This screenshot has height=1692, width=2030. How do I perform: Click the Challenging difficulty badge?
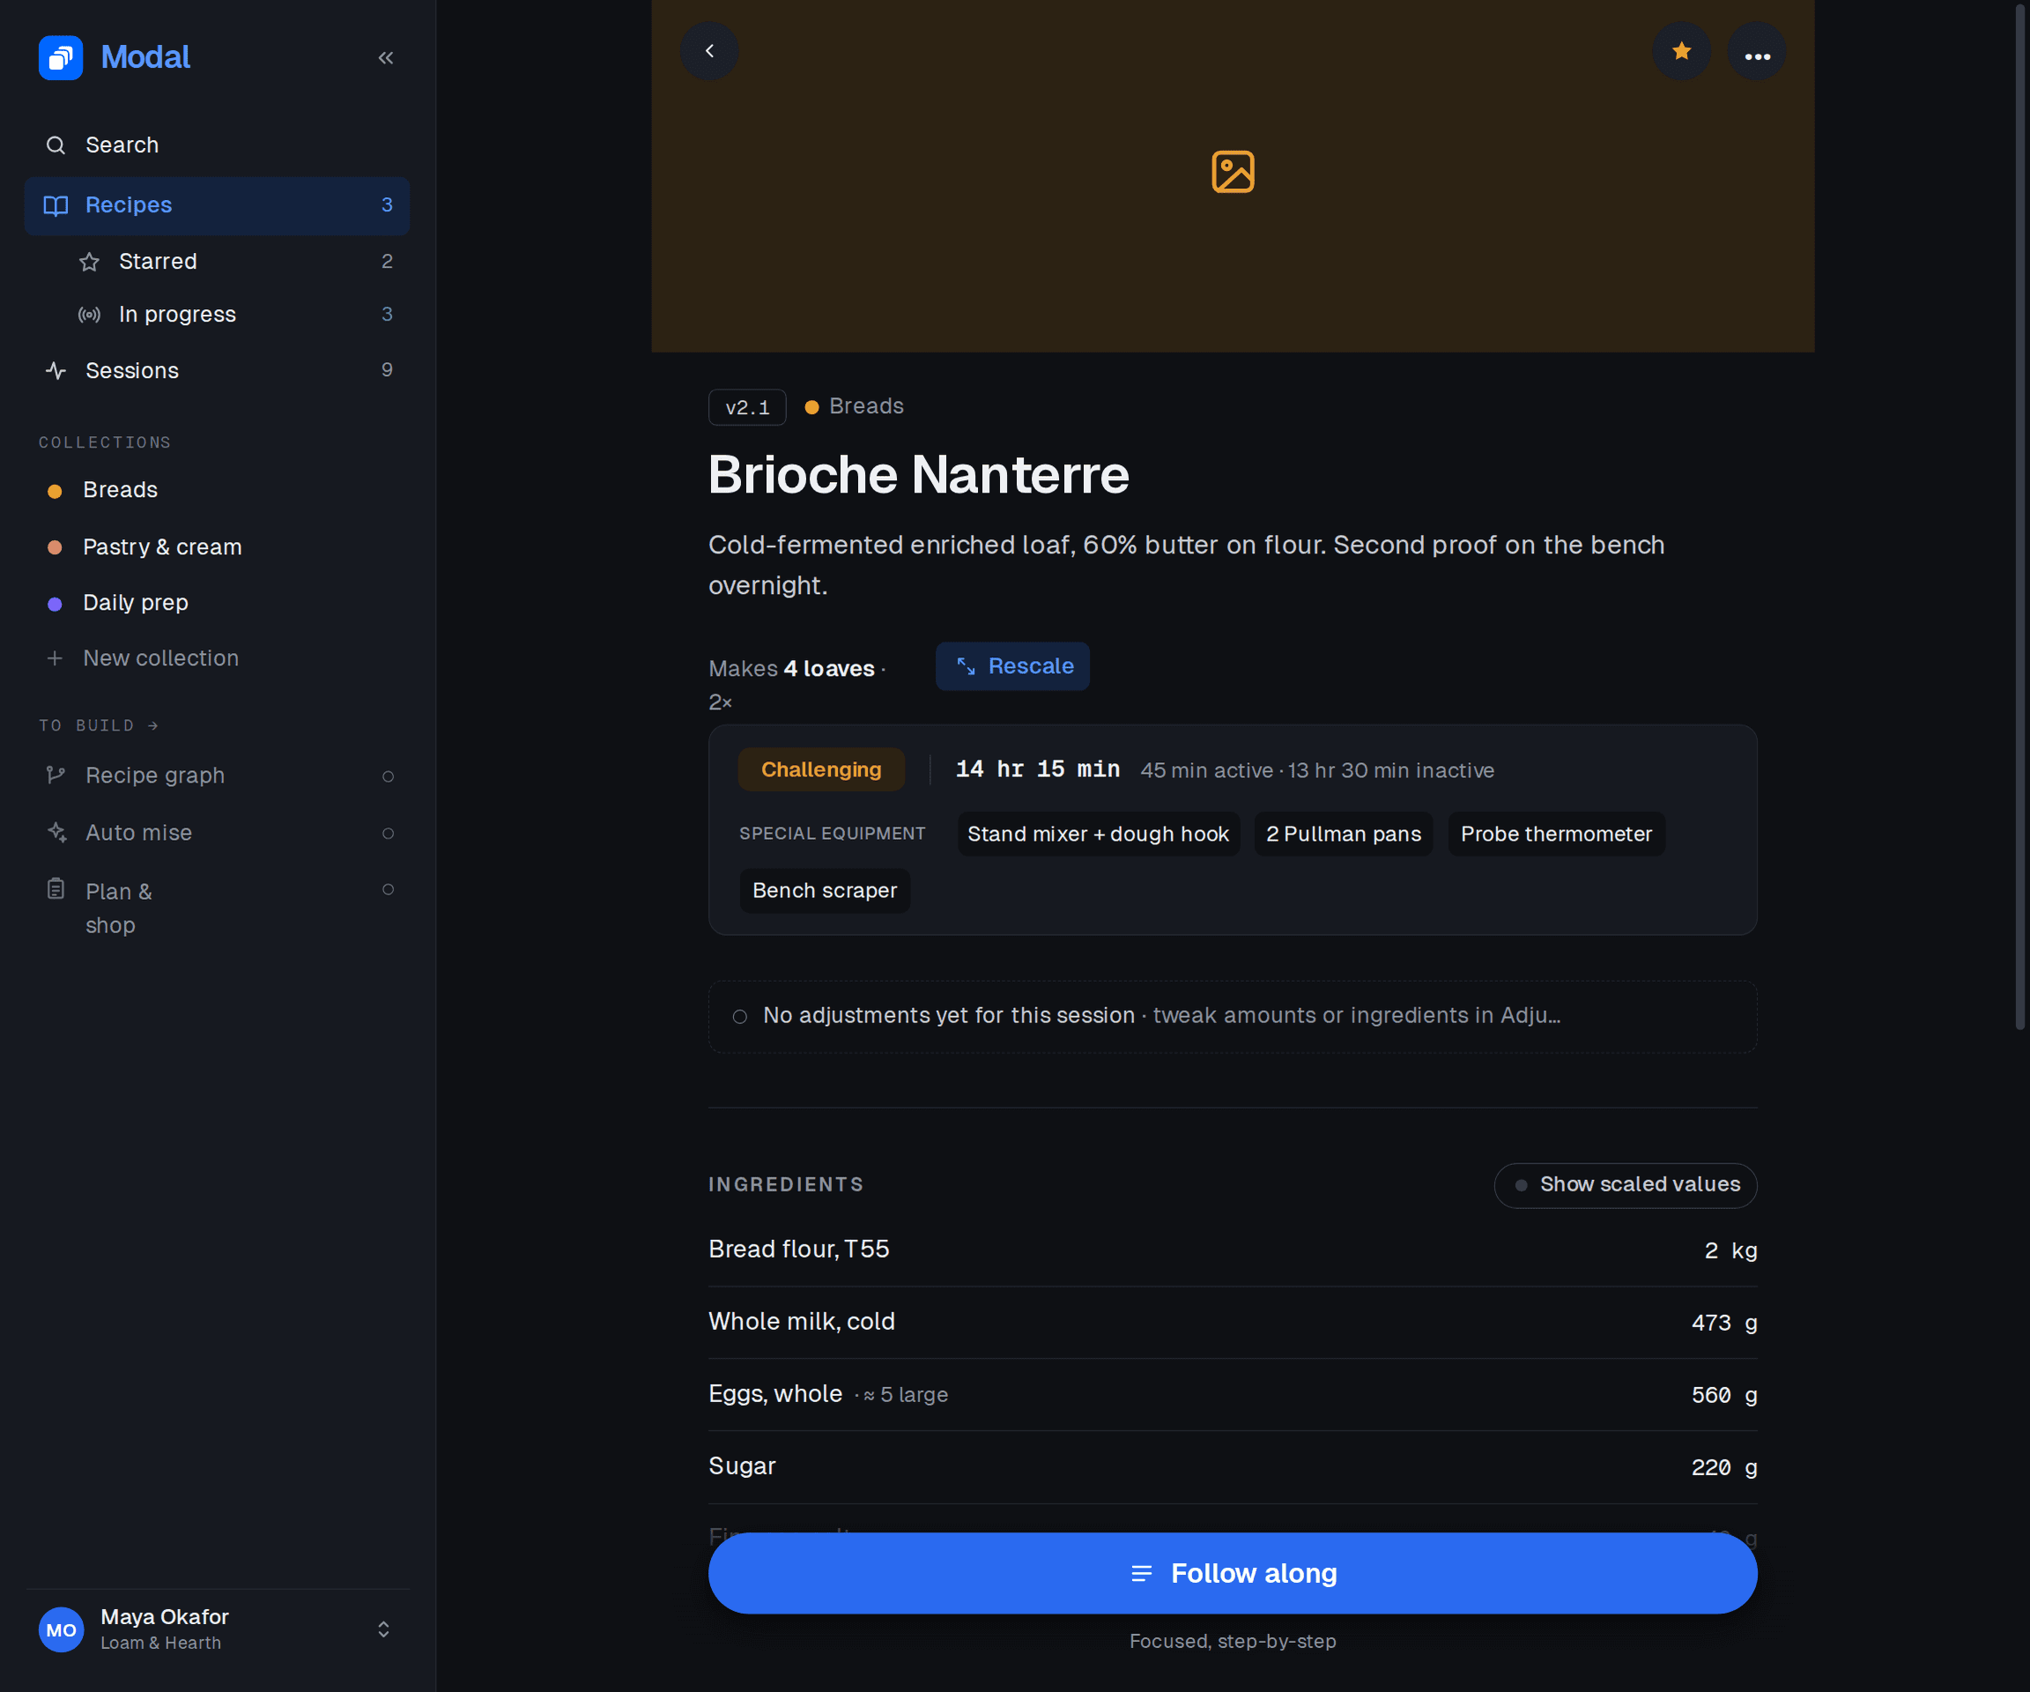pyautogui.click(x=820, y=769)
